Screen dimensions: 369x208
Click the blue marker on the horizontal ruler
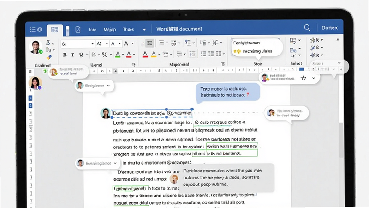[301, 70]
